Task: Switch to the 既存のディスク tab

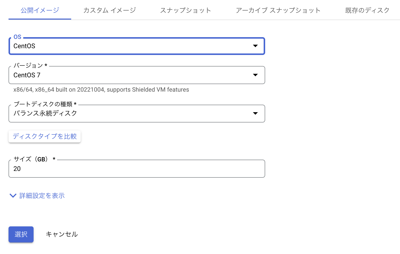Action: [367, 10]
